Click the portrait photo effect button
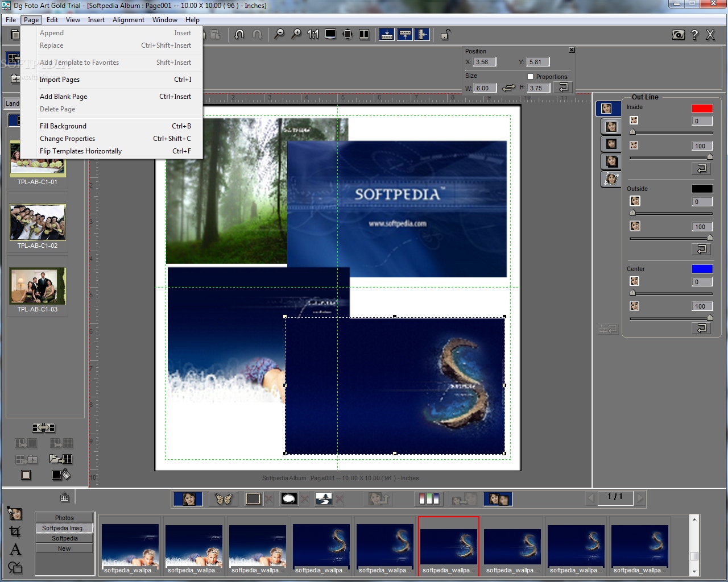Screen dimensions: 728x582 (188, 499)
